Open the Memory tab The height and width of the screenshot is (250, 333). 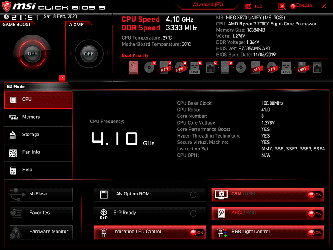click(38, 117)
